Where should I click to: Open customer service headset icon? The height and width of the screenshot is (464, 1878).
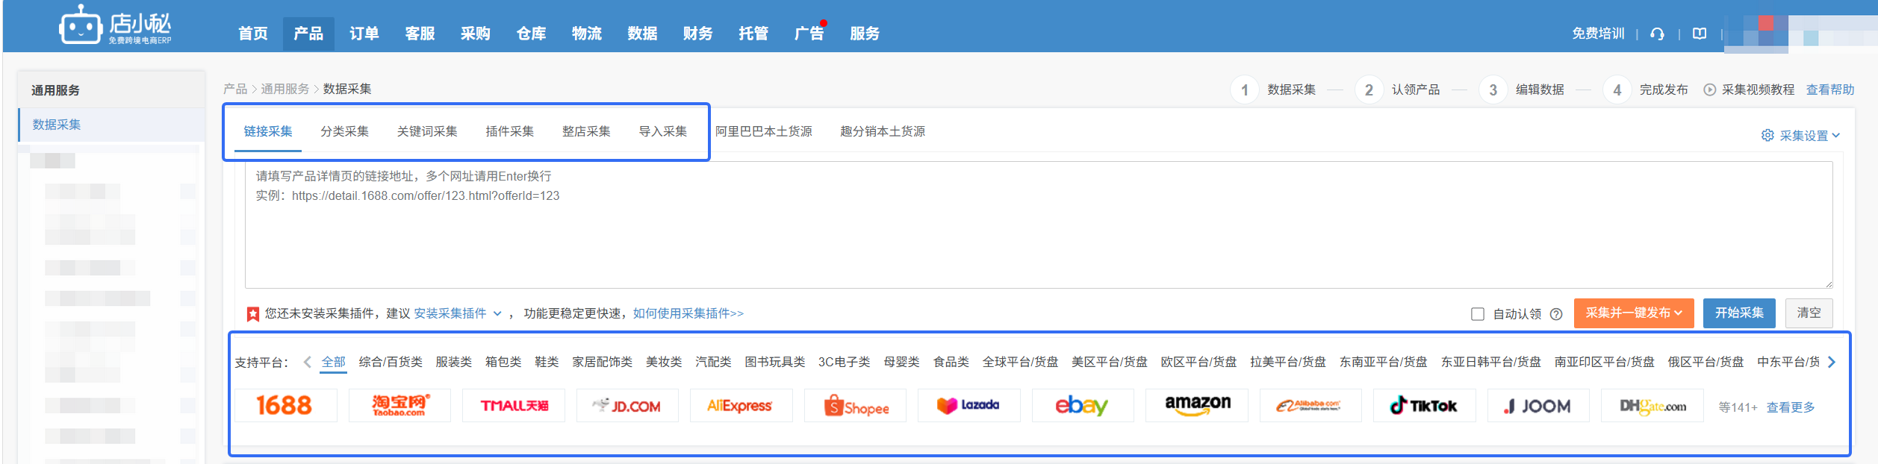[x=1657, y=34]
